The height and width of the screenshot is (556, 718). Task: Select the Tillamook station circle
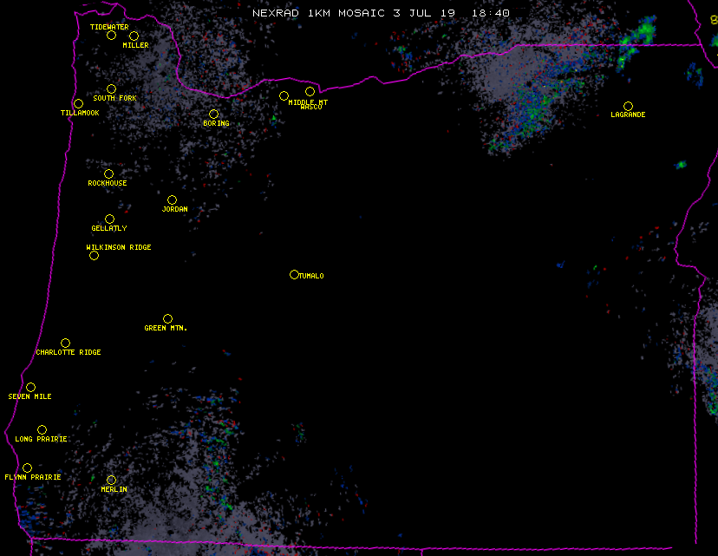[78, 104]
